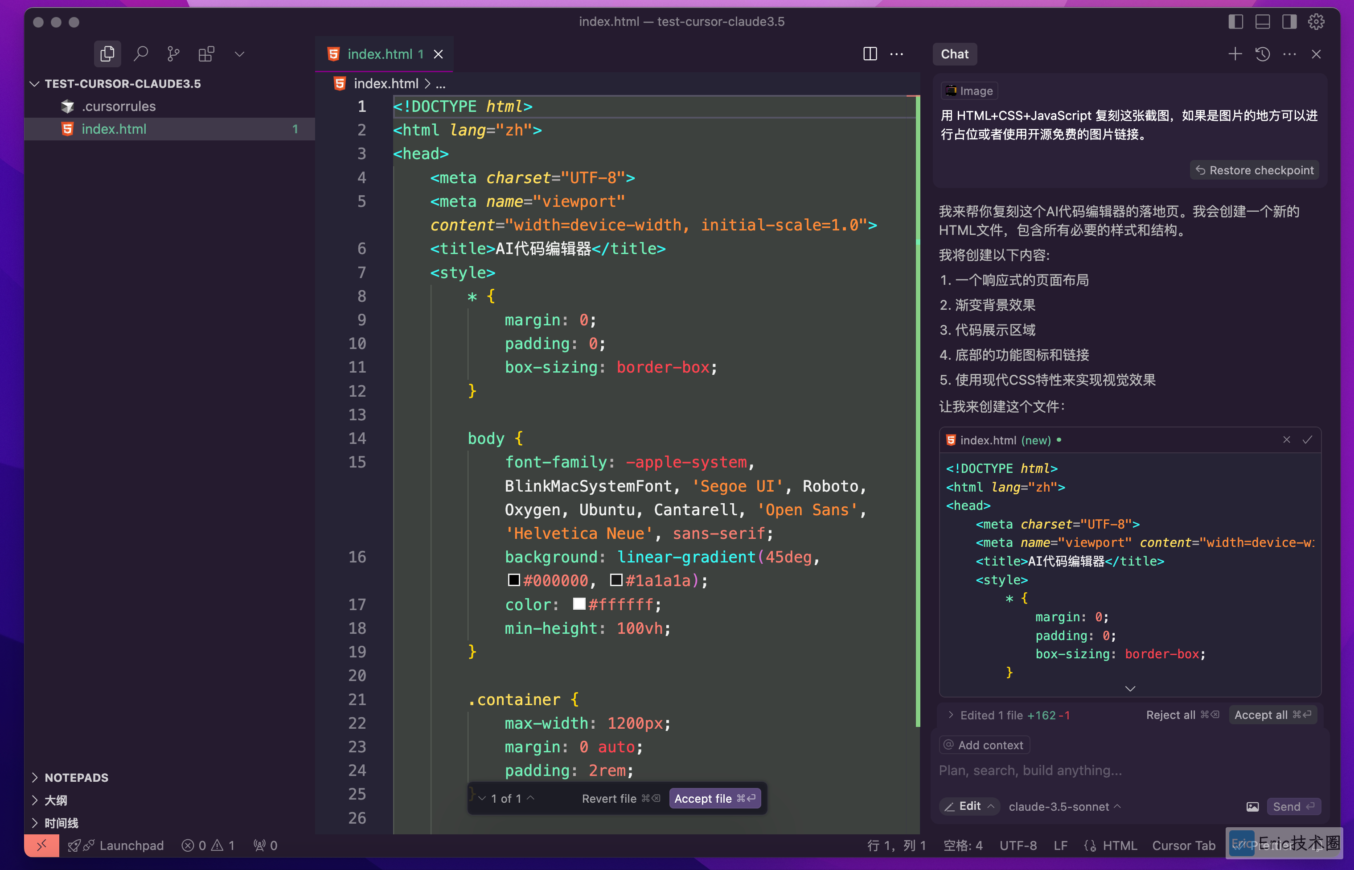This screenshot has height=870, width=1354.
Task: Attach an image to the chat
Action: click(x=1252, y=807)
